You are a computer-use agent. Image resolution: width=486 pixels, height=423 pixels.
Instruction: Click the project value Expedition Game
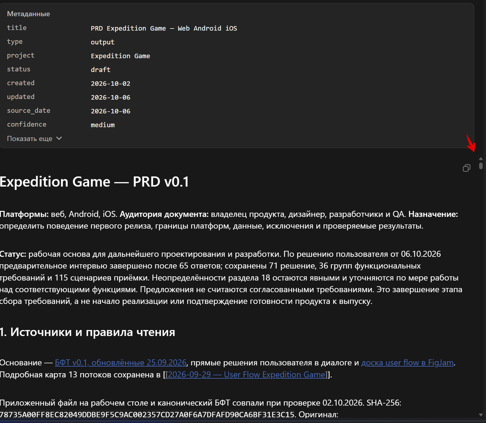[120, 56]
